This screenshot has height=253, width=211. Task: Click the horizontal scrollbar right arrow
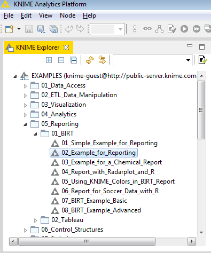click(x=192, y=241)
